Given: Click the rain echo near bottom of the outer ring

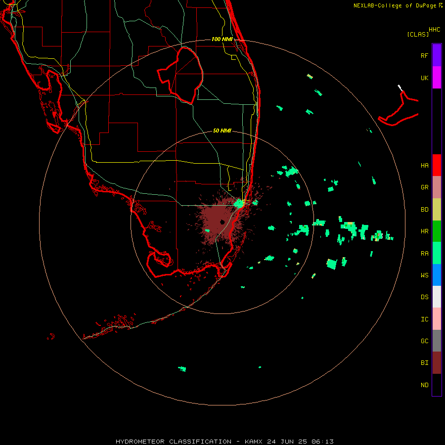Looking at the screenshot, I should tap(182, 369).
